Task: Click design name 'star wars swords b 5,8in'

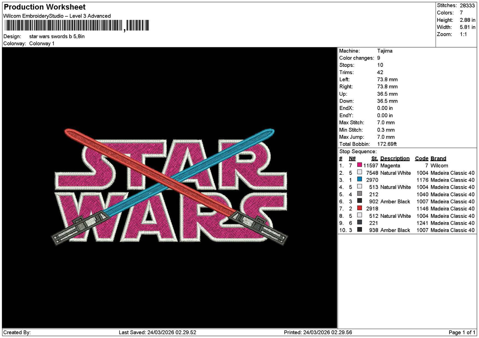Action: coord(57,36)
